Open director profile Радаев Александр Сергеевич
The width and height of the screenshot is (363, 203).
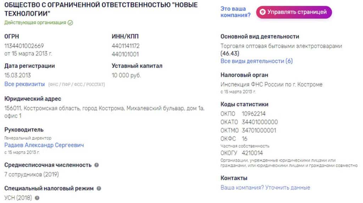tap(44, 145)
